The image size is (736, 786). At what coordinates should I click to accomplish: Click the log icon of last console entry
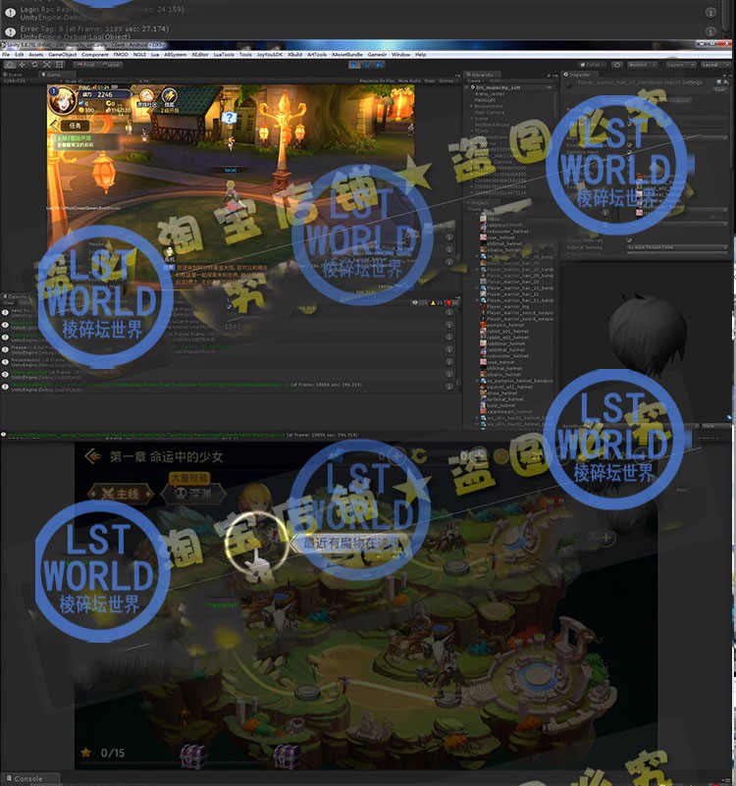(5, 387)
